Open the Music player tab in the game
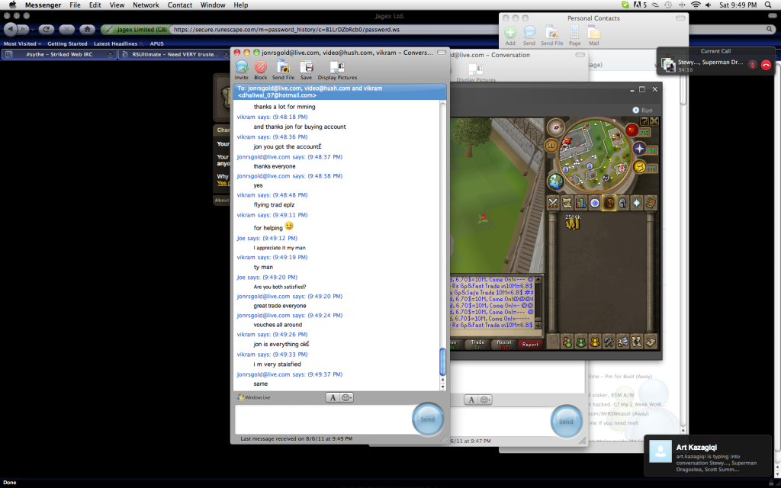The image size is (781, 488). [x=637, y=342]
